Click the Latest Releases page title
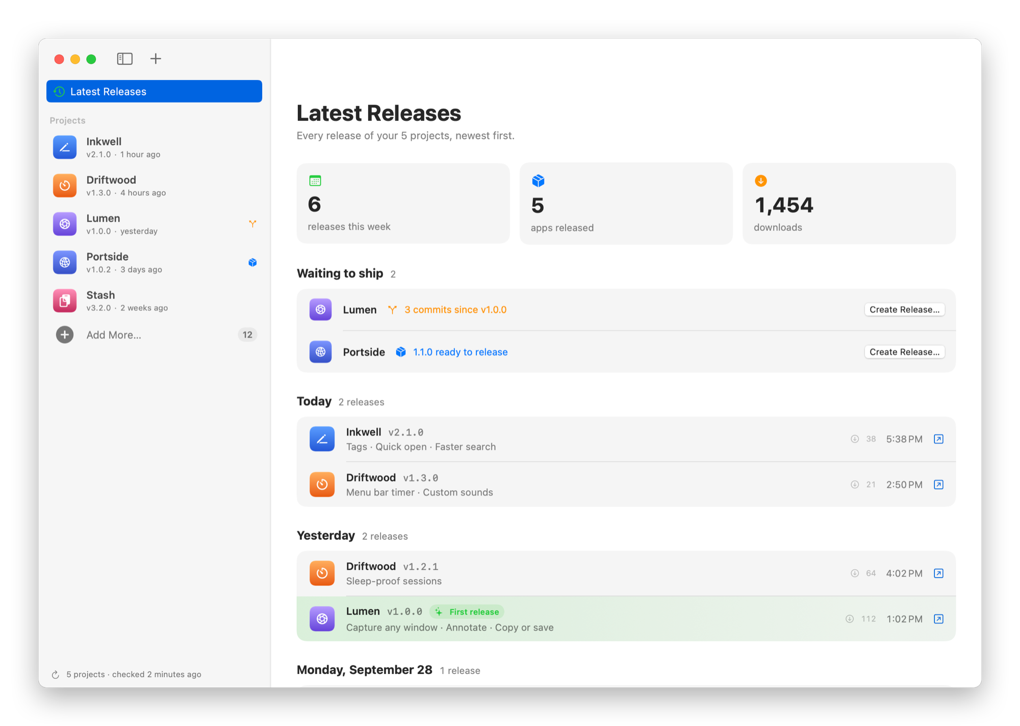This screenshot has height=726, width=1020. point(378,113)
